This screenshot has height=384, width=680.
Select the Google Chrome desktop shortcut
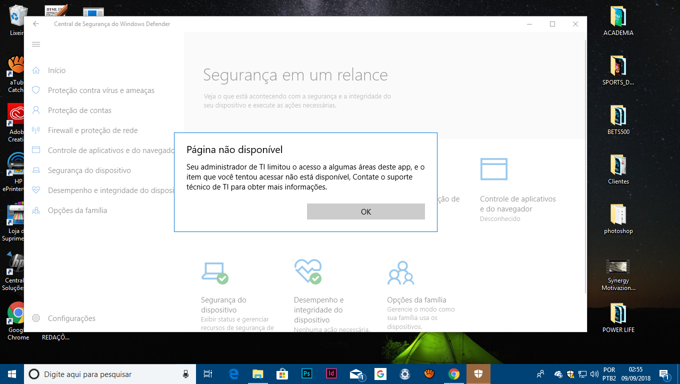pos(18,321)
